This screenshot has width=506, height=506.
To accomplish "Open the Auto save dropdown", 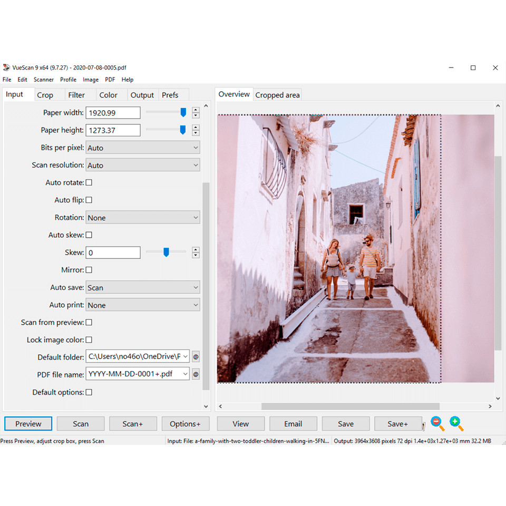I will [143, 288].
